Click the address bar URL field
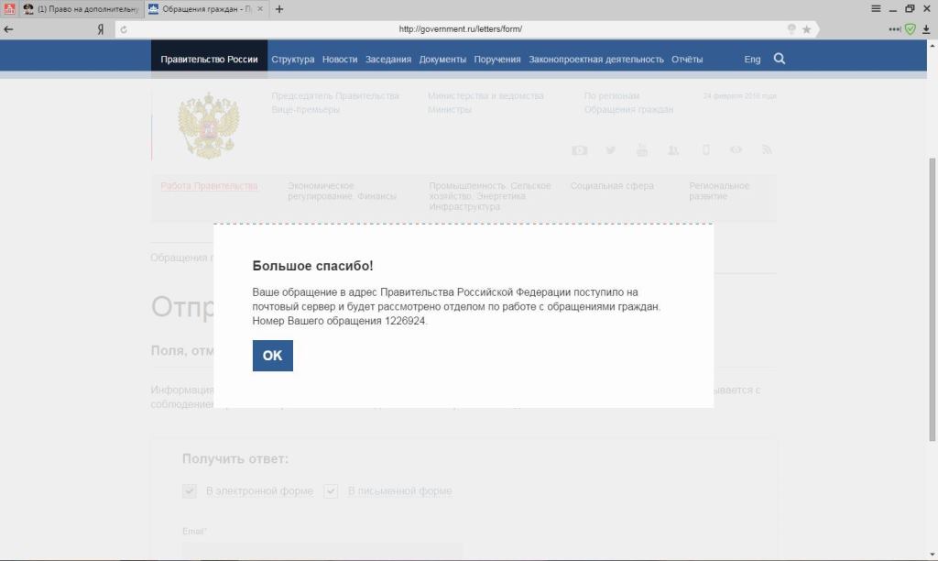The height and width of the screenshot is (561, 938). coord(460,29)
